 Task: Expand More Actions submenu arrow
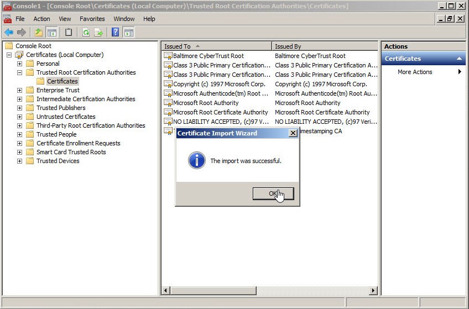click(460, 72)
